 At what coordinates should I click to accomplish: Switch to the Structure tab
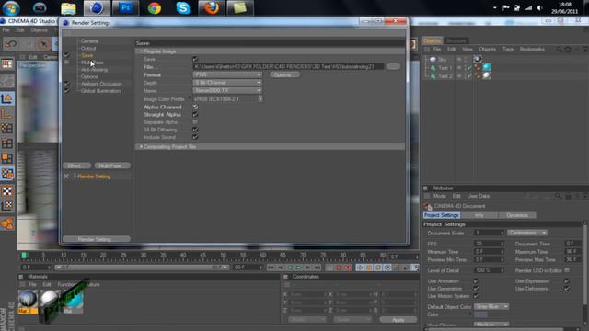click(456, 40)
